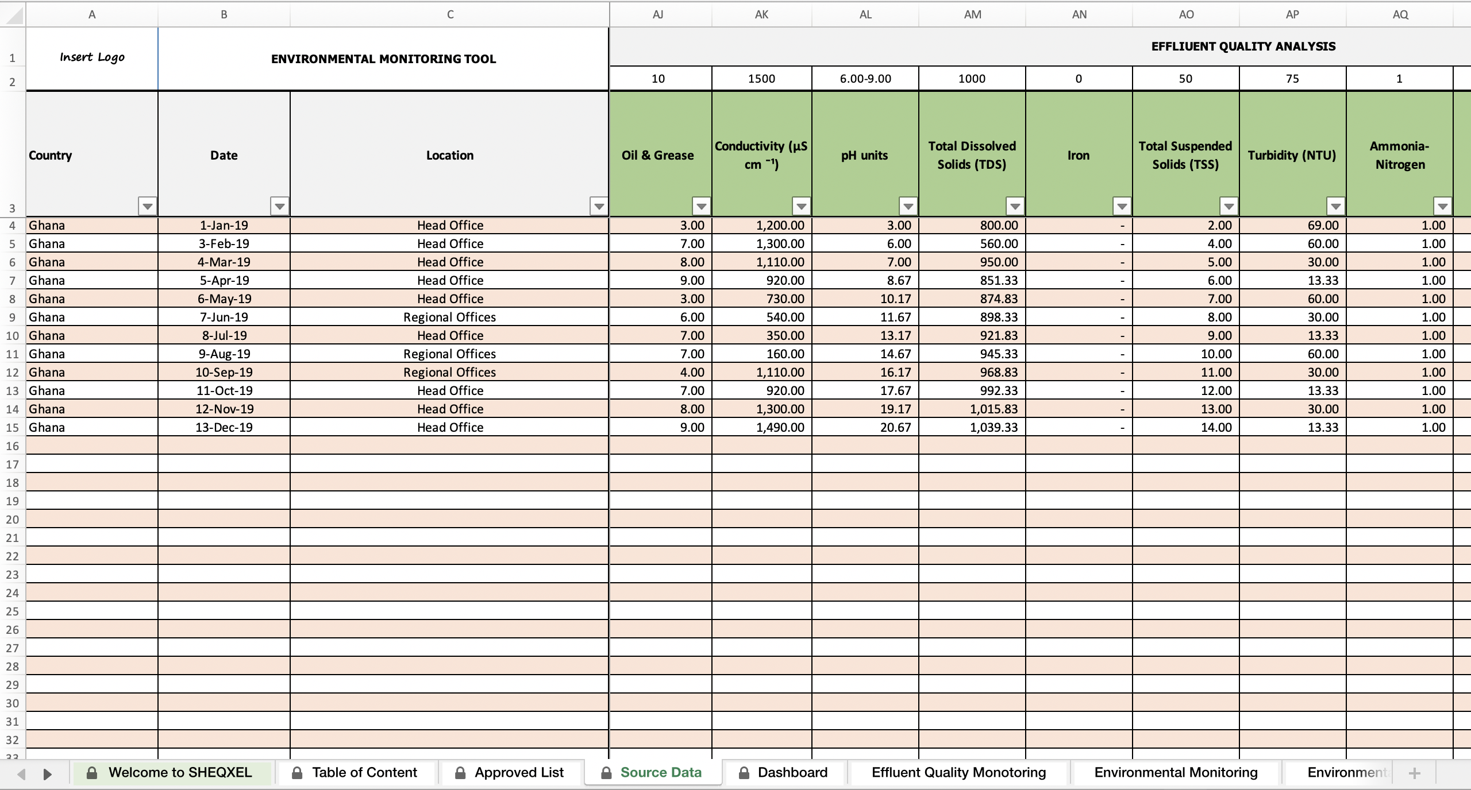This screenshot has width=1471, height=790.
Task: Select TSS value 14.00
Action: [1186, 428]
